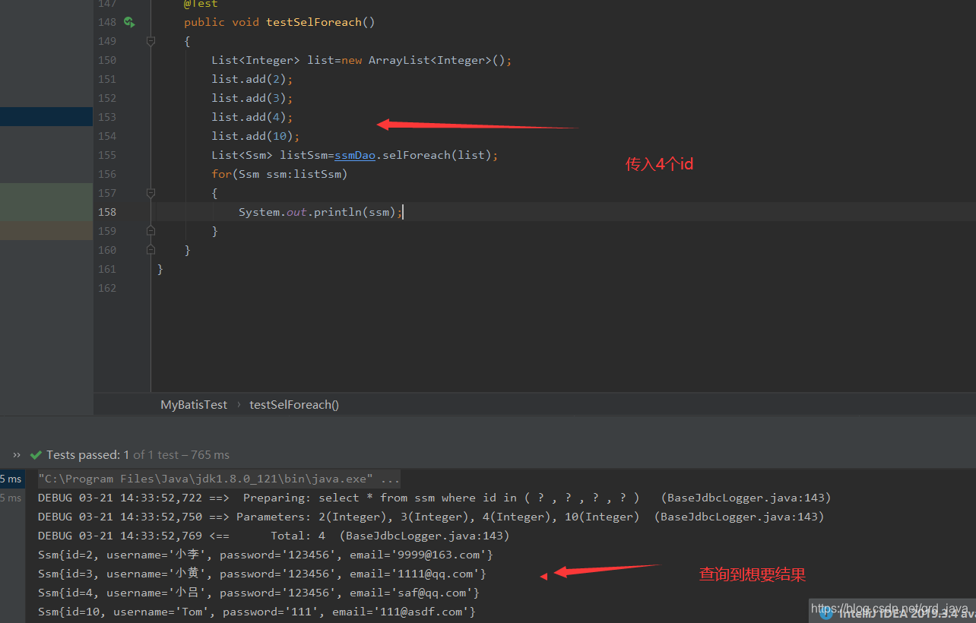Click line number 158 in the gutter
This screenshot has height=623, width=976.
click(107, 212)
